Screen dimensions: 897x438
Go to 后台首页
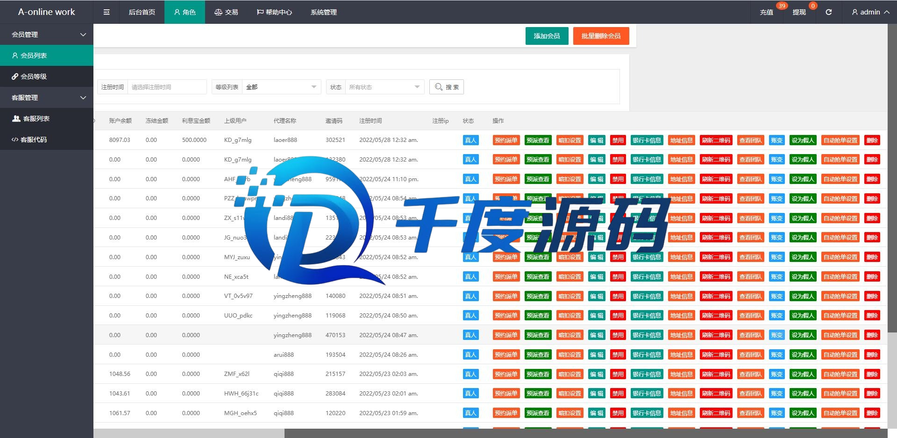pyautogui.click(x=142, y=12)
